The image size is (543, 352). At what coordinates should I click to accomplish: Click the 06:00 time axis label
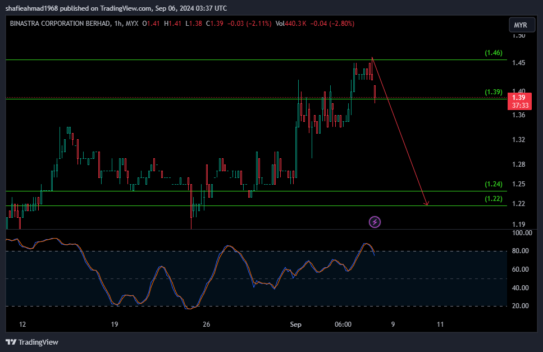[x=343, y=324]
